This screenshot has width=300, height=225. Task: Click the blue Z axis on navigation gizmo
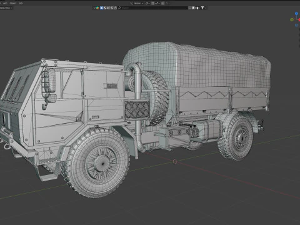point(296,14)
